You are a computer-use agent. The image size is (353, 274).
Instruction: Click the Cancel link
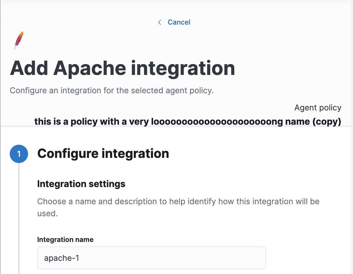pos(179,22)
